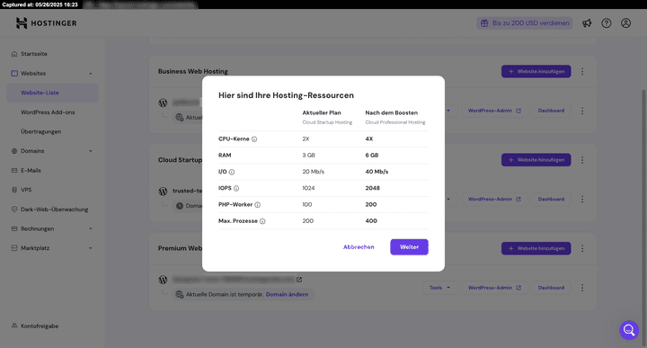Click the Hostinger logo

click(46, 23)
